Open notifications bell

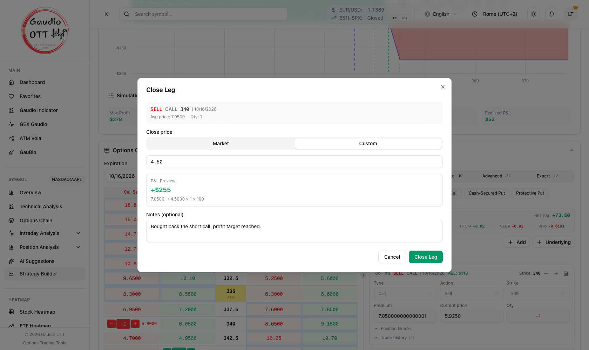click(552, 14)
